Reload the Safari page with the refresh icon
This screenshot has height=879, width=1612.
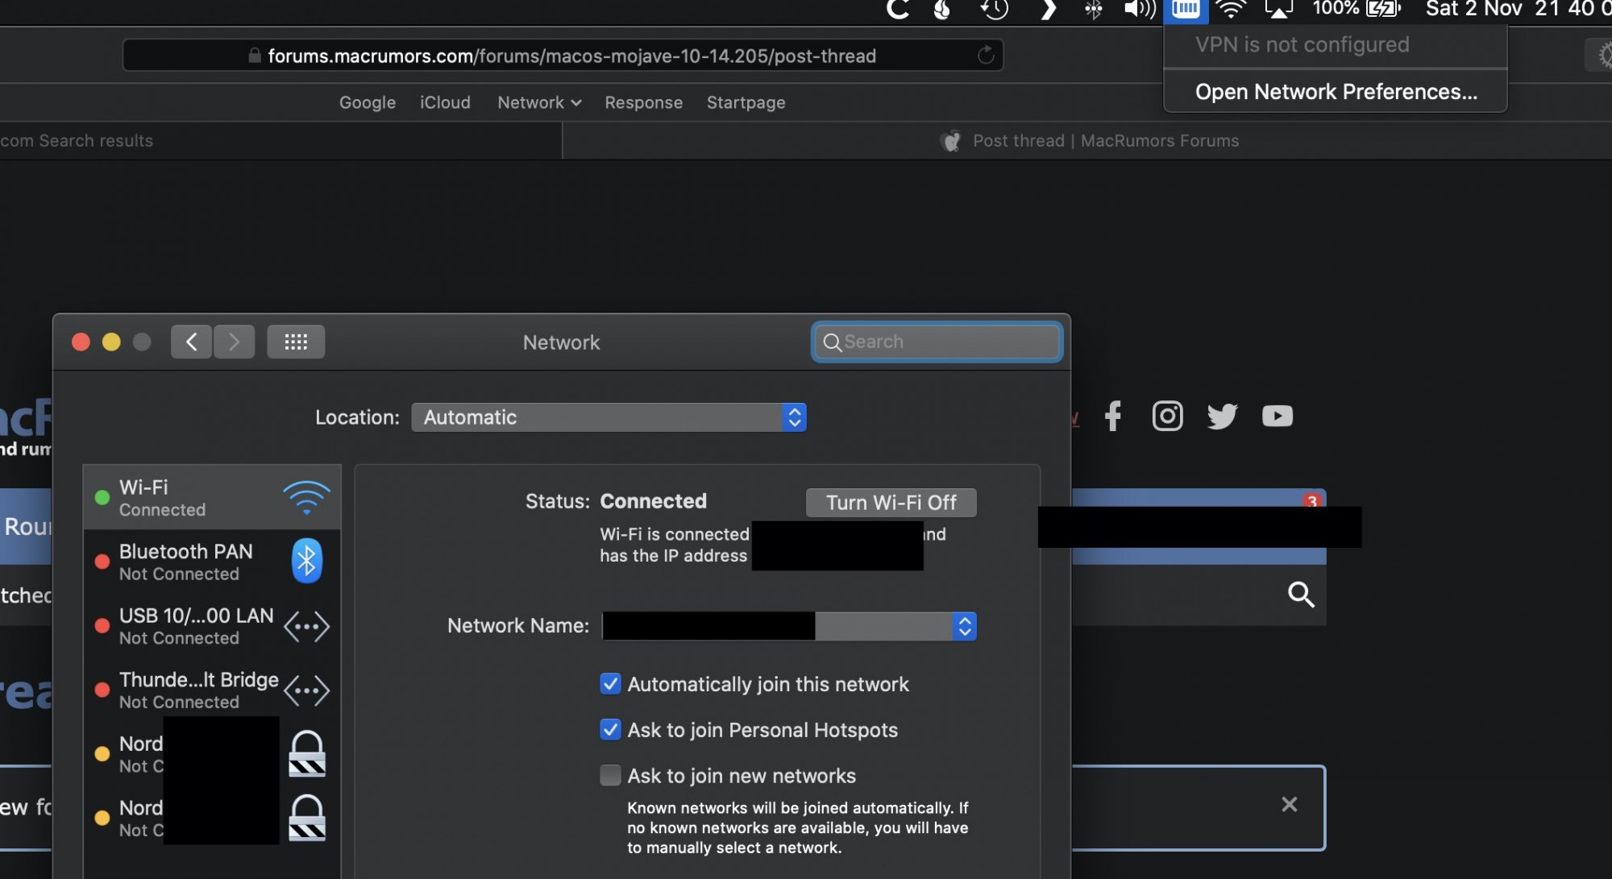pyautogui.click(x=986, y=55)
